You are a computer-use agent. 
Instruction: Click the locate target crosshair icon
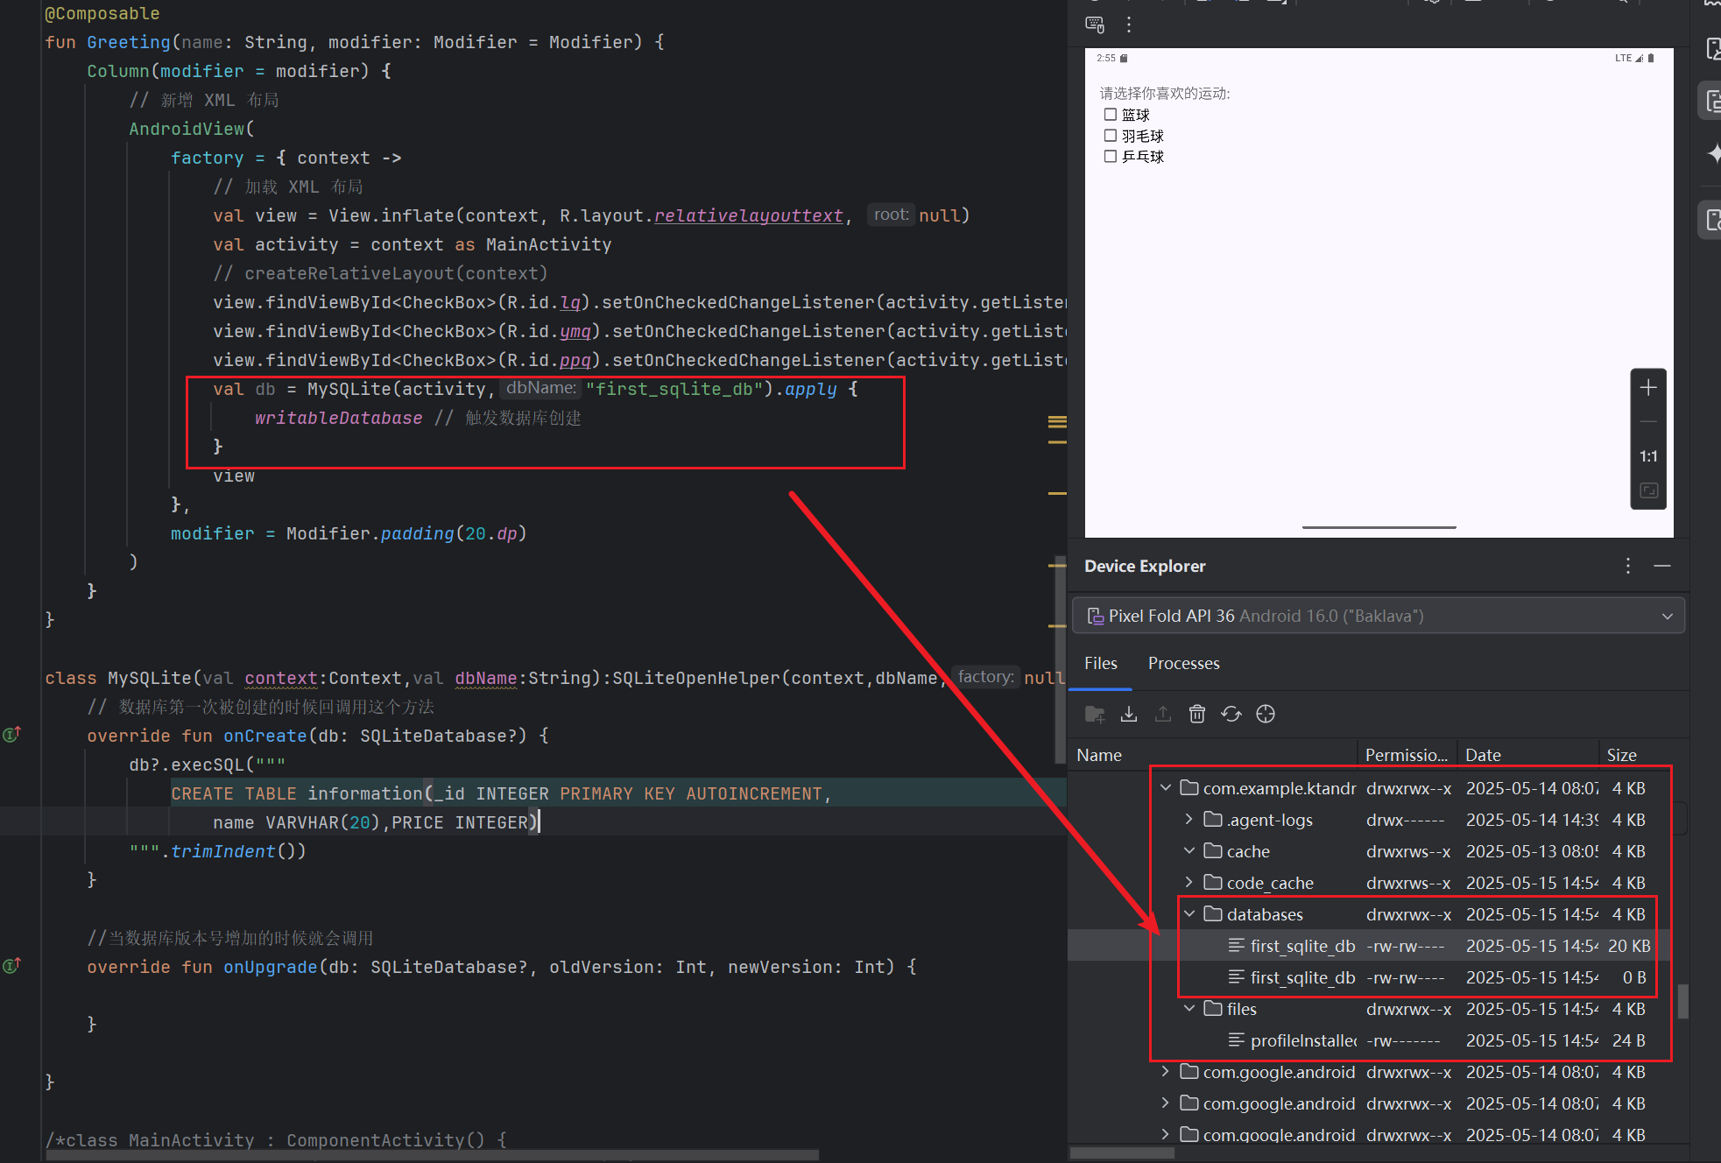coord(1266,715)
